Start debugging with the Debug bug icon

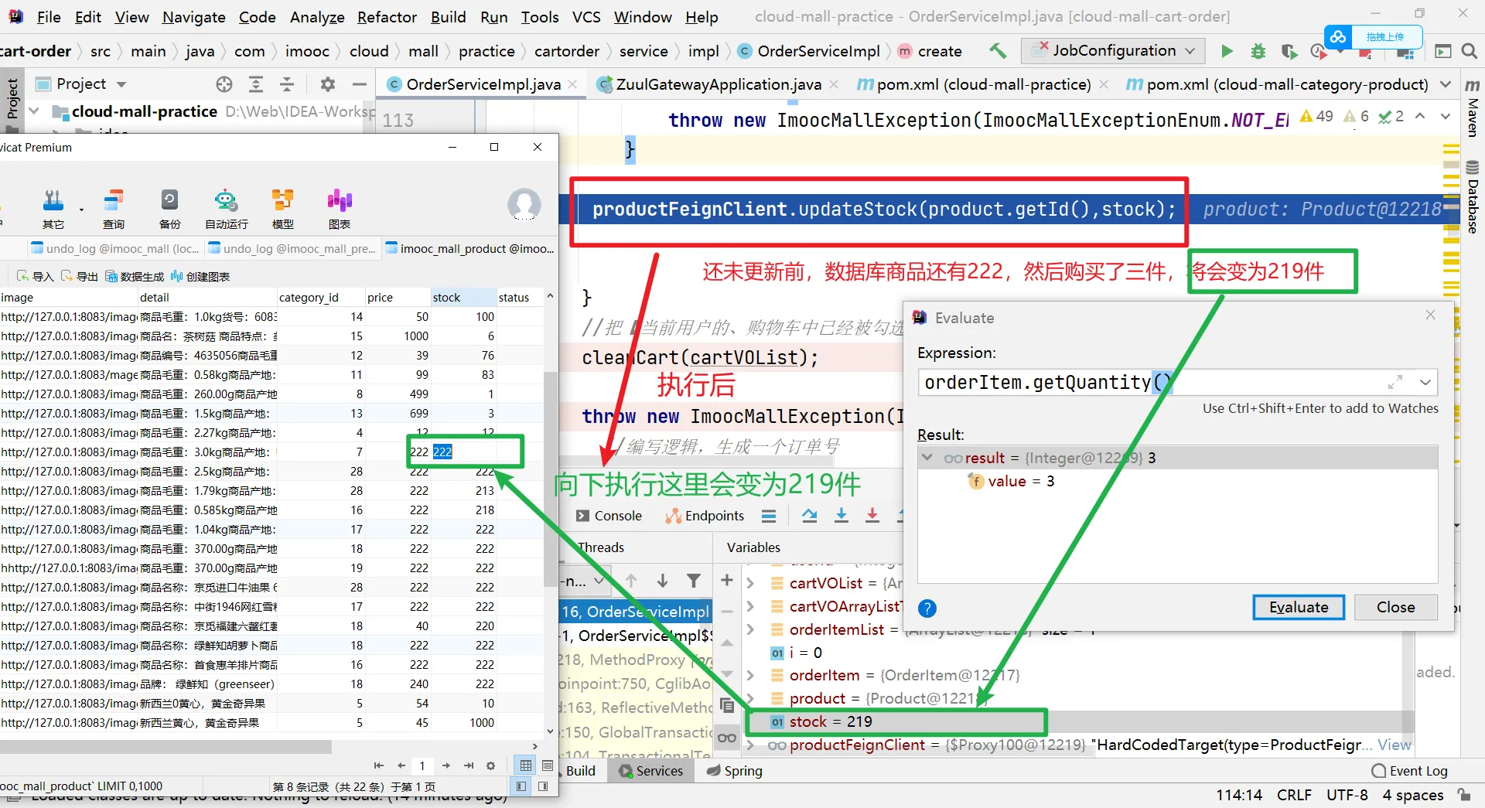coord(1258,51)
